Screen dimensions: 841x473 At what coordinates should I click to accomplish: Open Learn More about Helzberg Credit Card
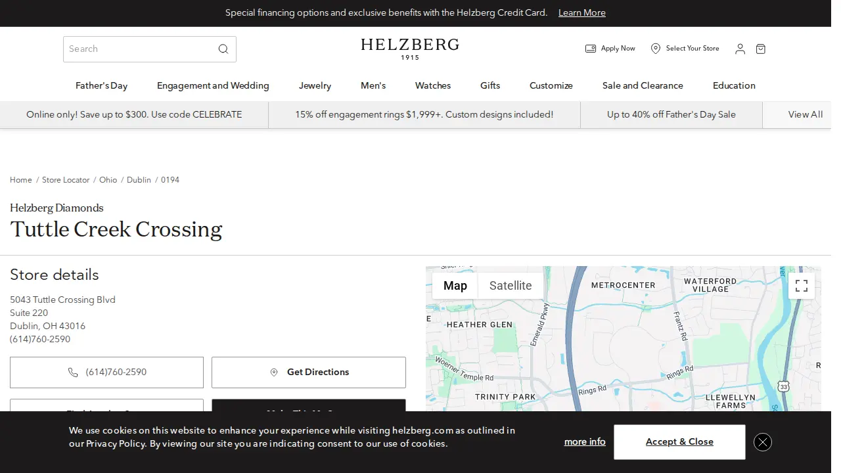[x=582, y=13]
